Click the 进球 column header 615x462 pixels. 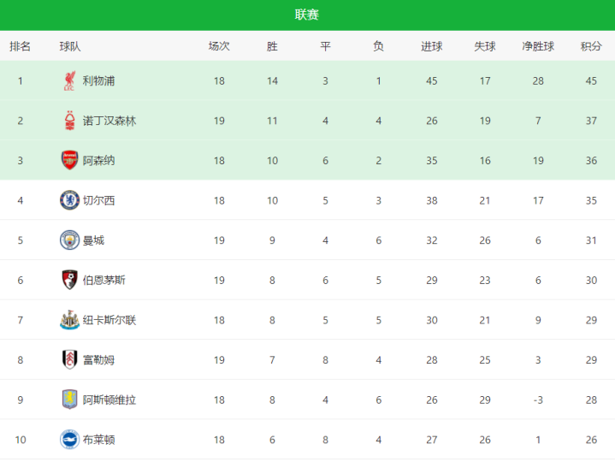431,46
